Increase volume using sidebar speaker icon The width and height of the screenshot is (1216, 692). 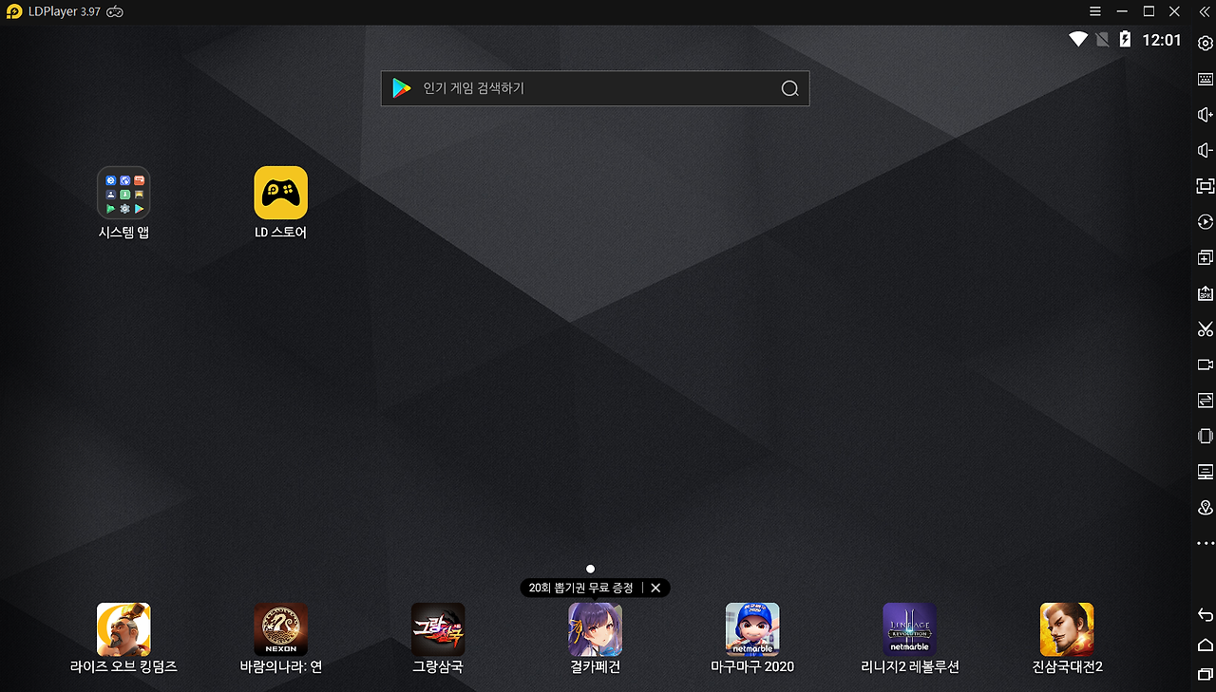coord(1205,115)
